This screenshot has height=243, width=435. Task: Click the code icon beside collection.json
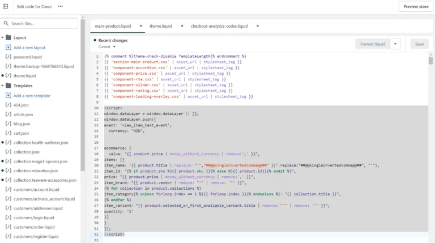8,152
